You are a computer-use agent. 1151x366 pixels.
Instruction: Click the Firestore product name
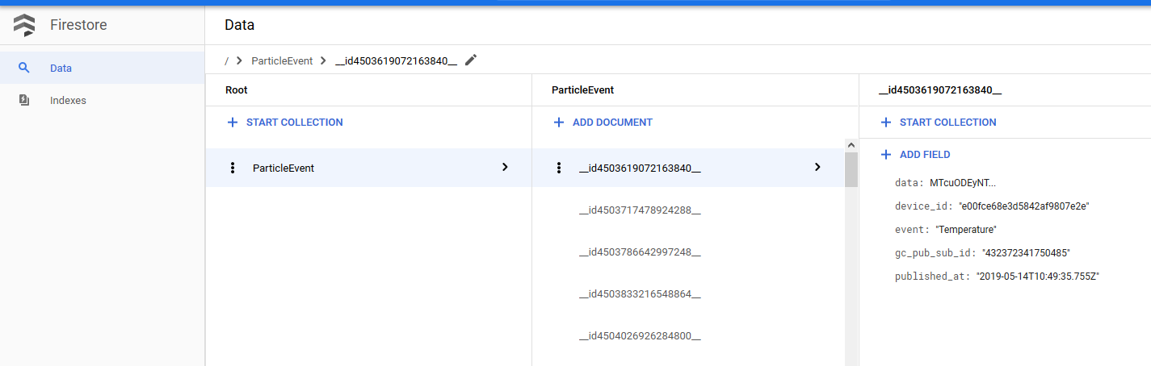(x=78, y=25)
